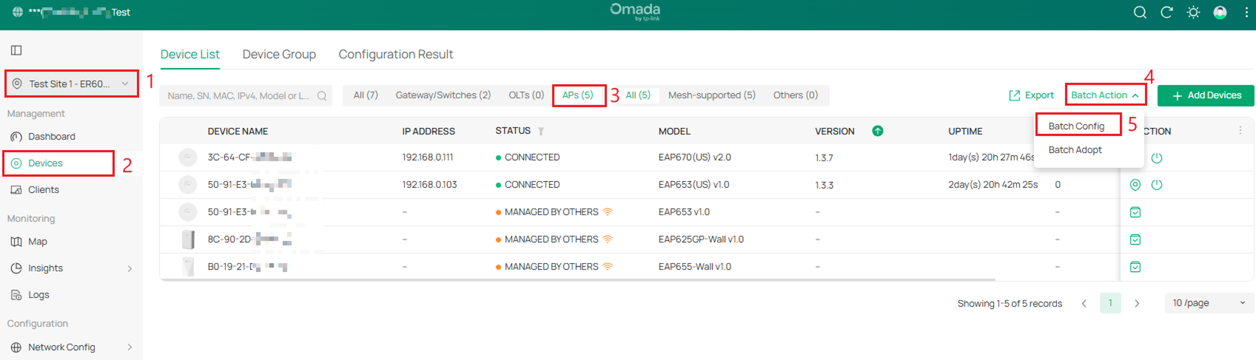Click the Export button

pyautogui.click(x=1031, y=96)
